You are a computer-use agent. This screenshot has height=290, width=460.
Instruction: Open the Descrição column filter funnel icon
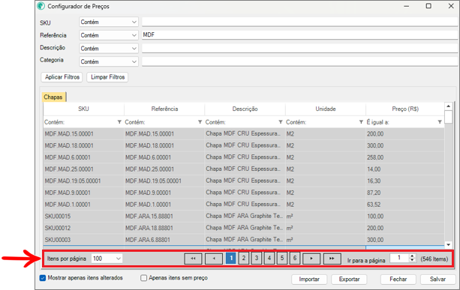point(281,122)
